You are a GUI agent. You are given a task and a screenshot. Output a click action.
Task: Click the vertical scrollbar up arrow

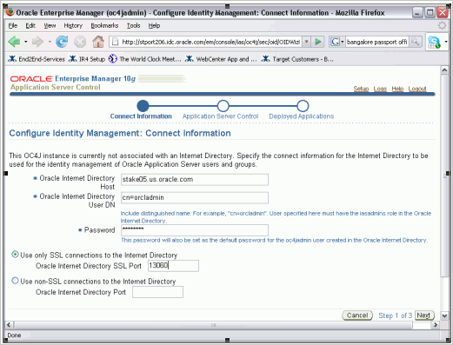point(444,70)
